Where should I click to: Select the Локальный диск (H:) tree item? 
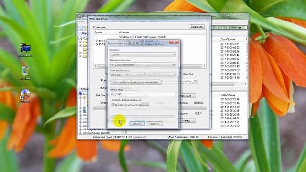coord(96,133)
